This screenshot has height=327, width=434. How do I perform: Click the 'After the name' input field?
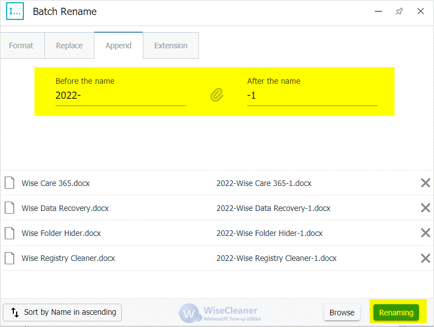(312, 95)
